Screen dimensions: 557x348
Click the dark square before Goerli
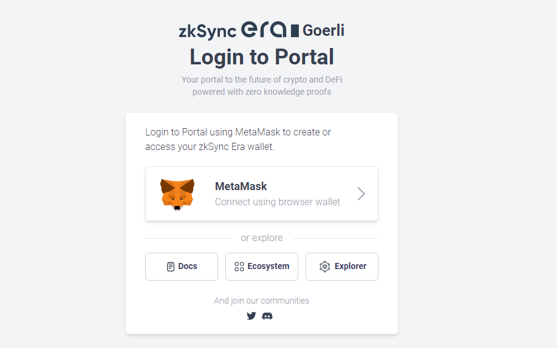(295, 30)
